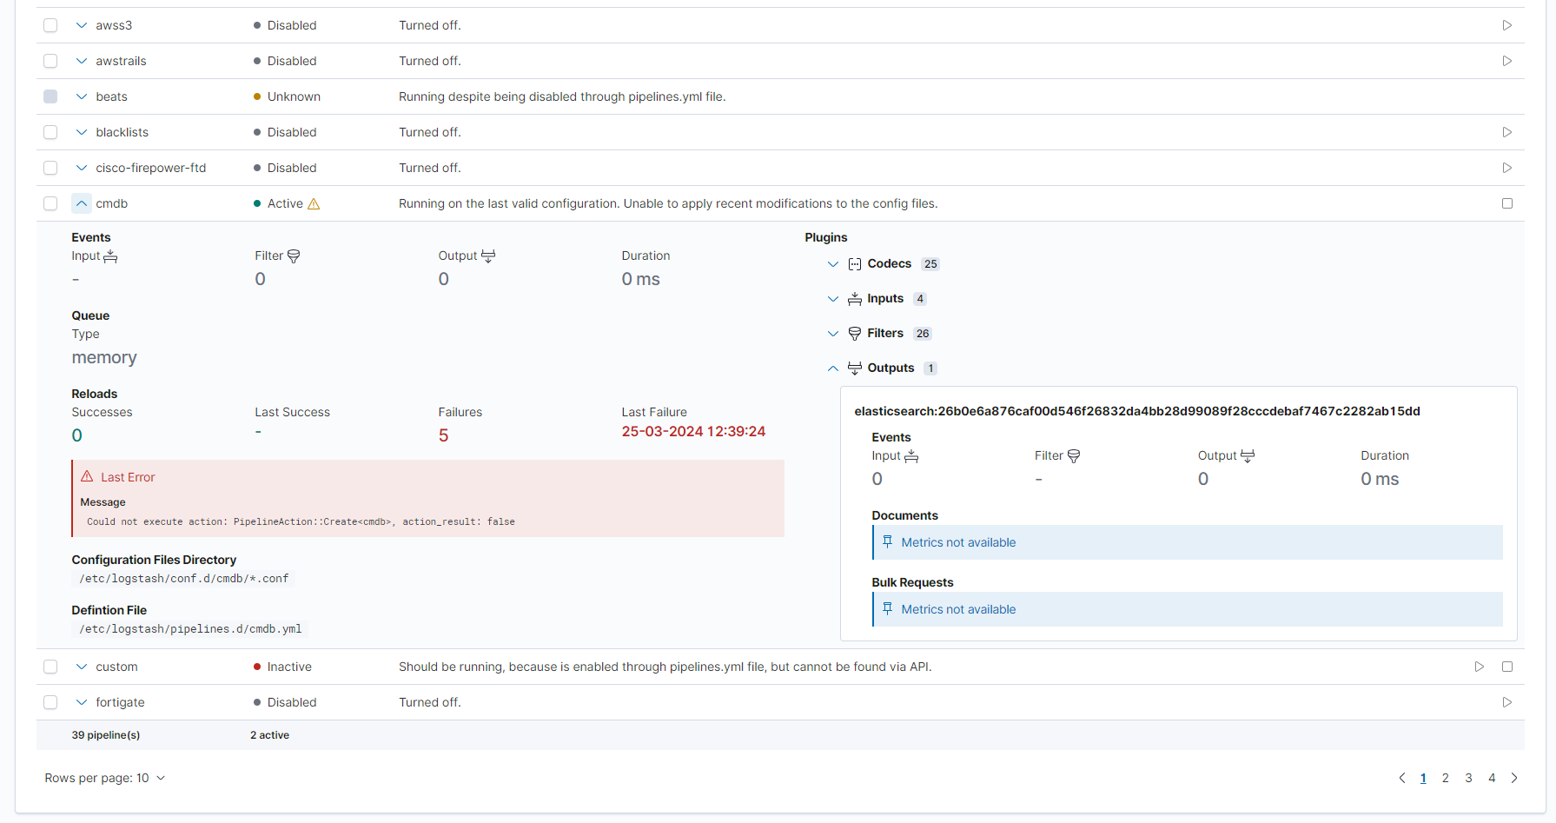Click play icon for cisco-firepower-ftd pipeline
The image size is (1556, 823).
tap(1506, 168)
